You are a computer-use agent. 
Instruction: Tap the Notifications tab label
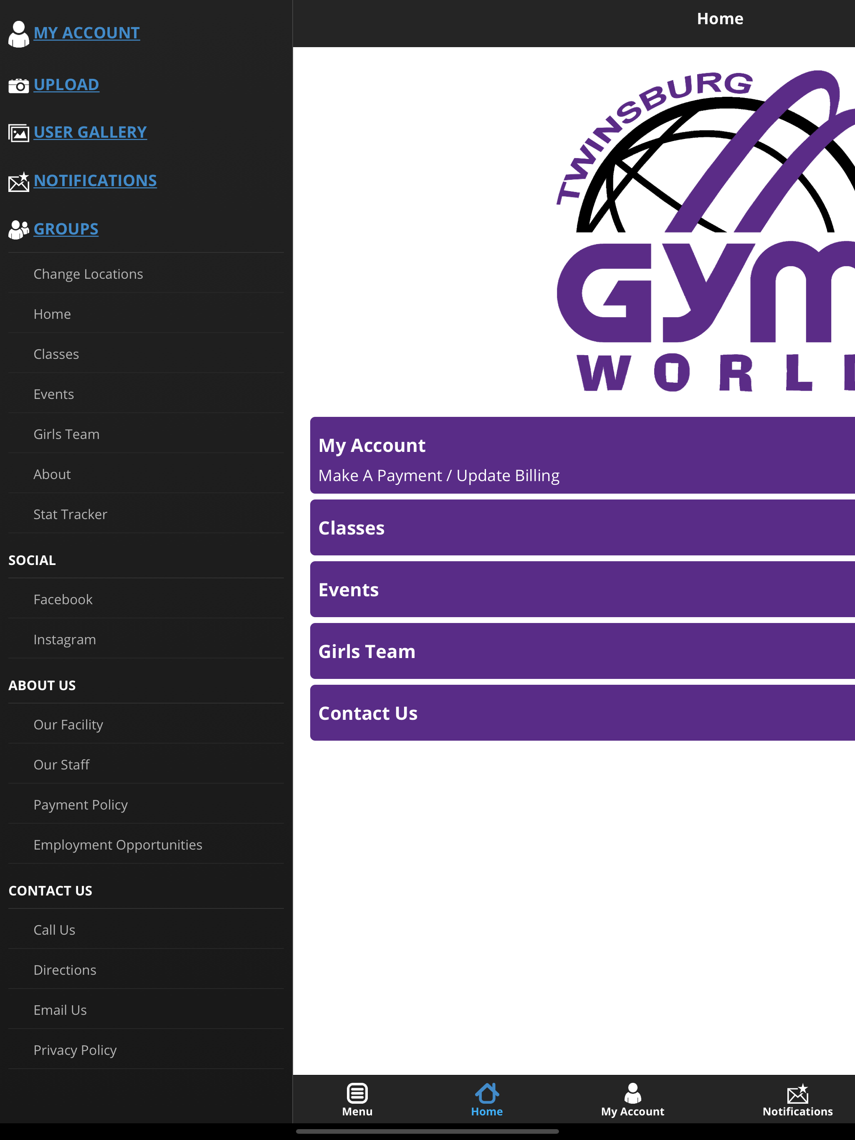[x=797, y=1112]
